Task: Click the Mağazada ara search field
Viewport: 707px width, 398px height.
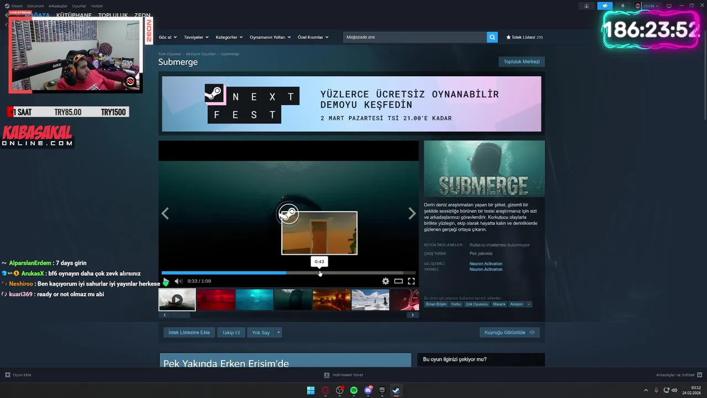Action: pyautogui.click(x=415, y=37)
